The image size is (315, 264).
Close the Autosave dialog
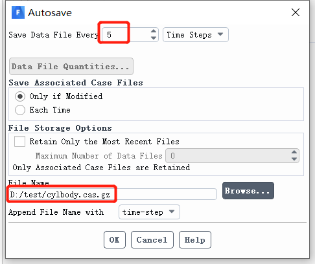click(x=296, y=12)
